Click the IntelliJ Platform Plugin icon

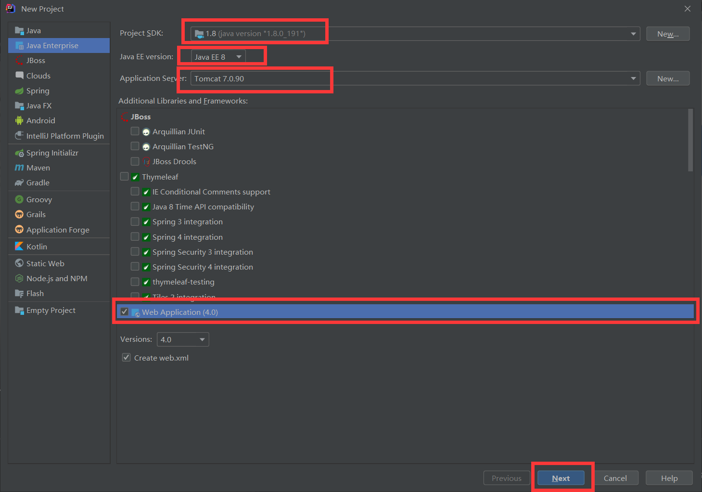(x=19, y=136)
